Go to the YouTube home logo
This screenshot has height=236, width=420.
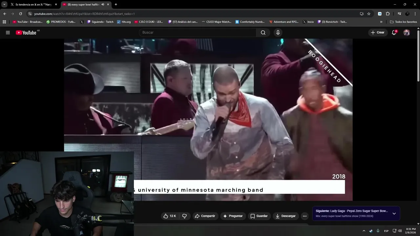point(26,32)
